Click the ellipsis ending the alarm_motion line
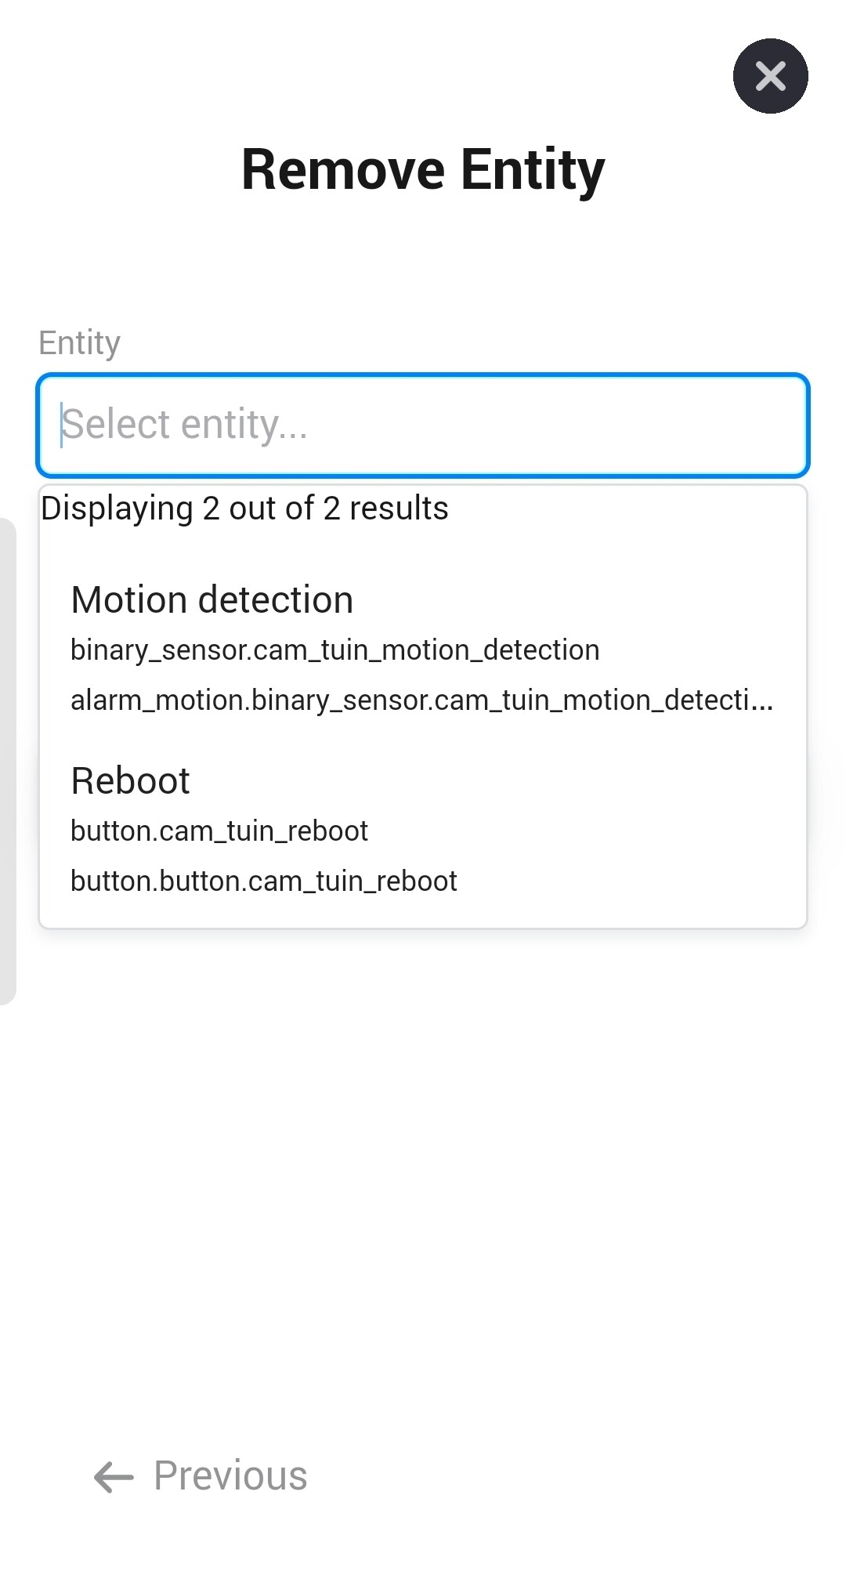This screenshot has height=1571, width=846. click(762, 702)
